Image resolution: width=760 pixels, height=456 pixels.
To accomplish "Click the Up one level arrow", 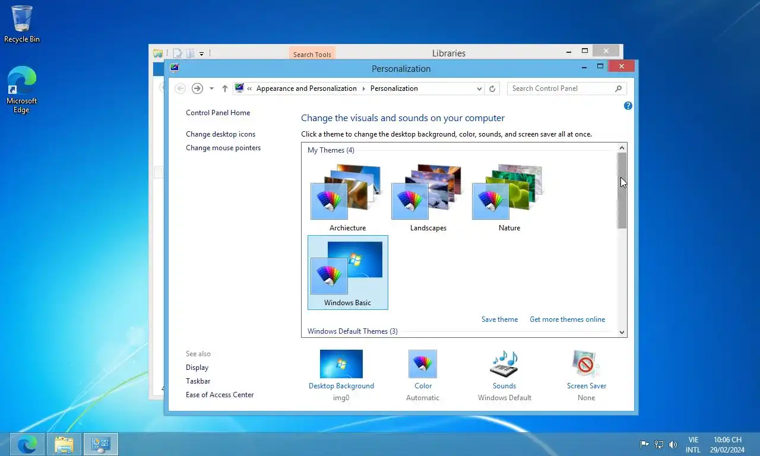I will tap(224, 88).
